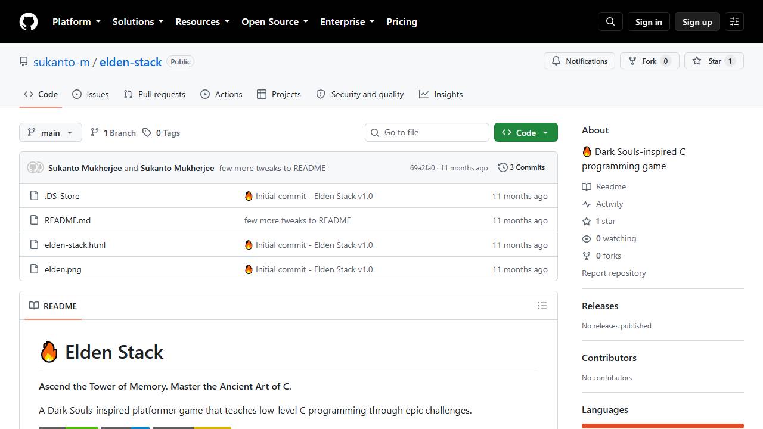Open the main branch selector

(x=50, y=132)
